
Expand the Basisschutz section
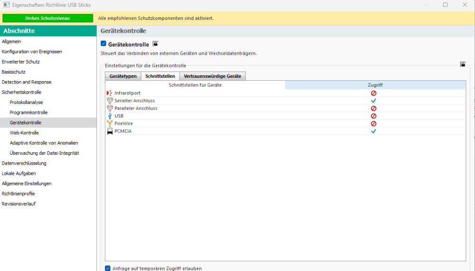click(13, 72)
